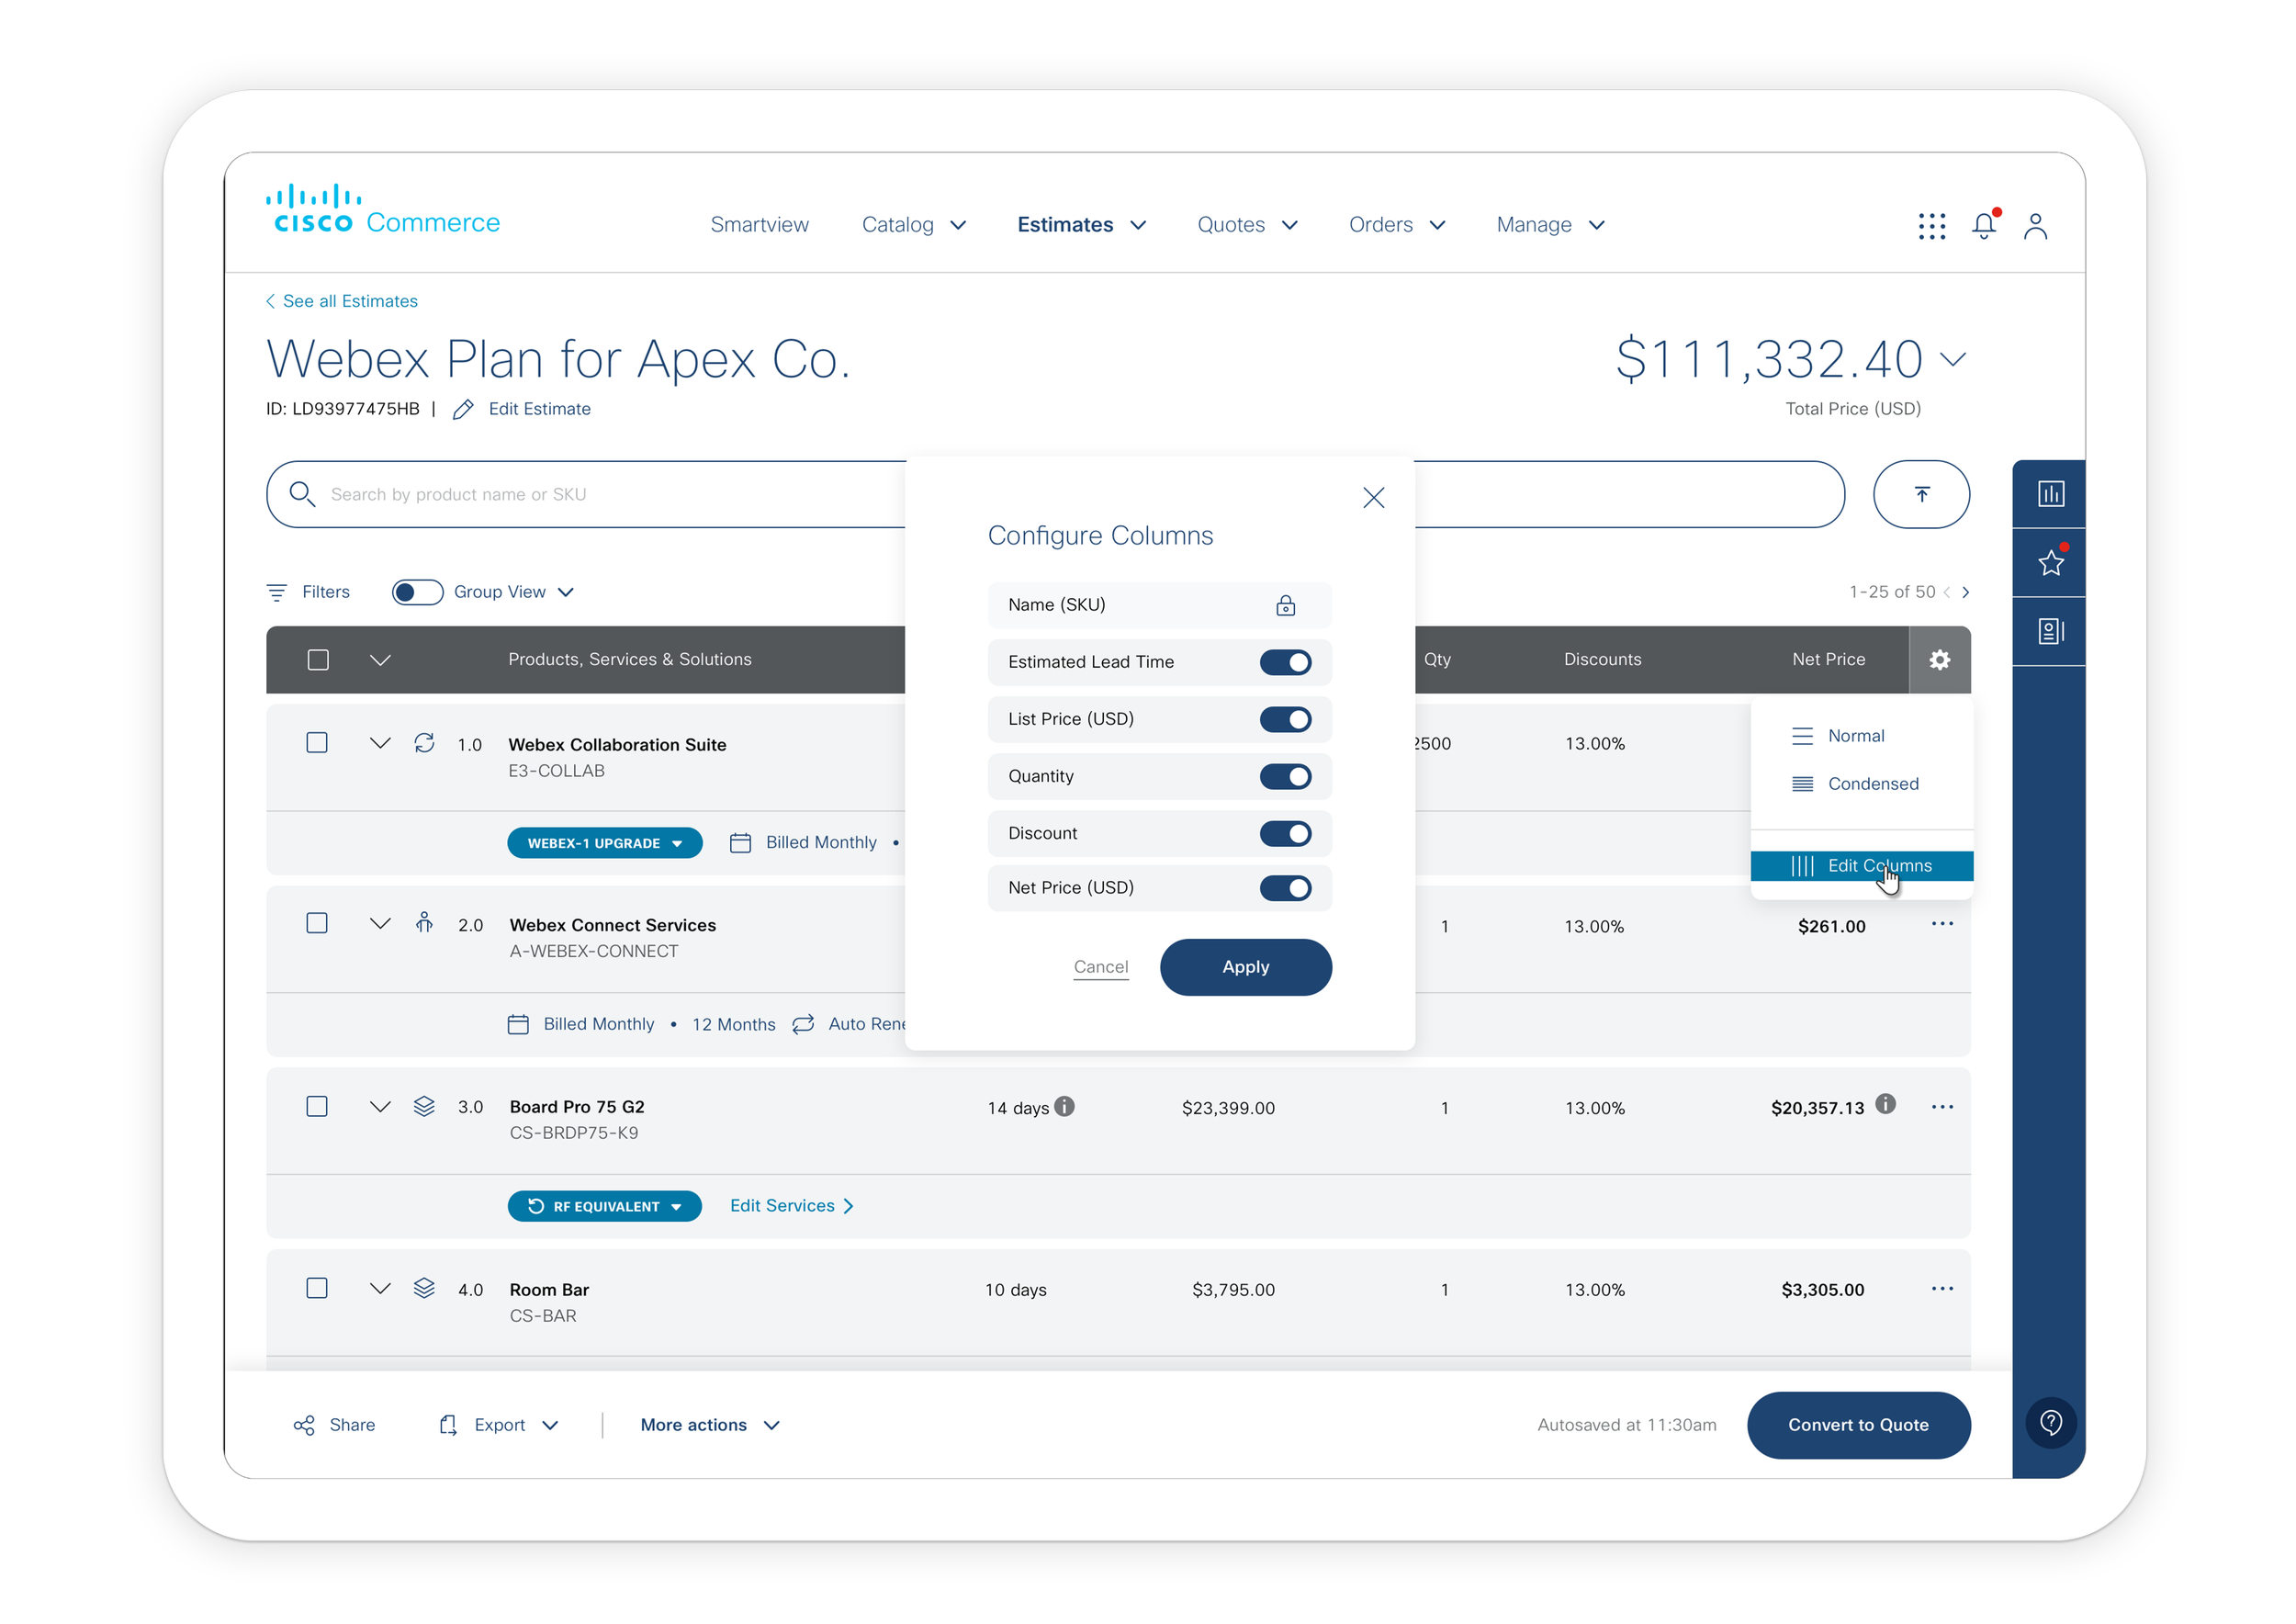Turn off the Discount column toggle
The image size is (2296, 1624).
pyautogui.click(x=1285, y=833)
